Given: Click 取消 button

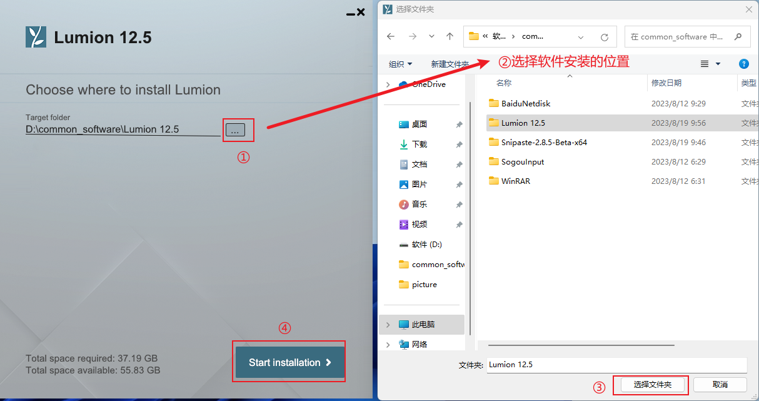Looking at the screenshot, I should [720, 385].
